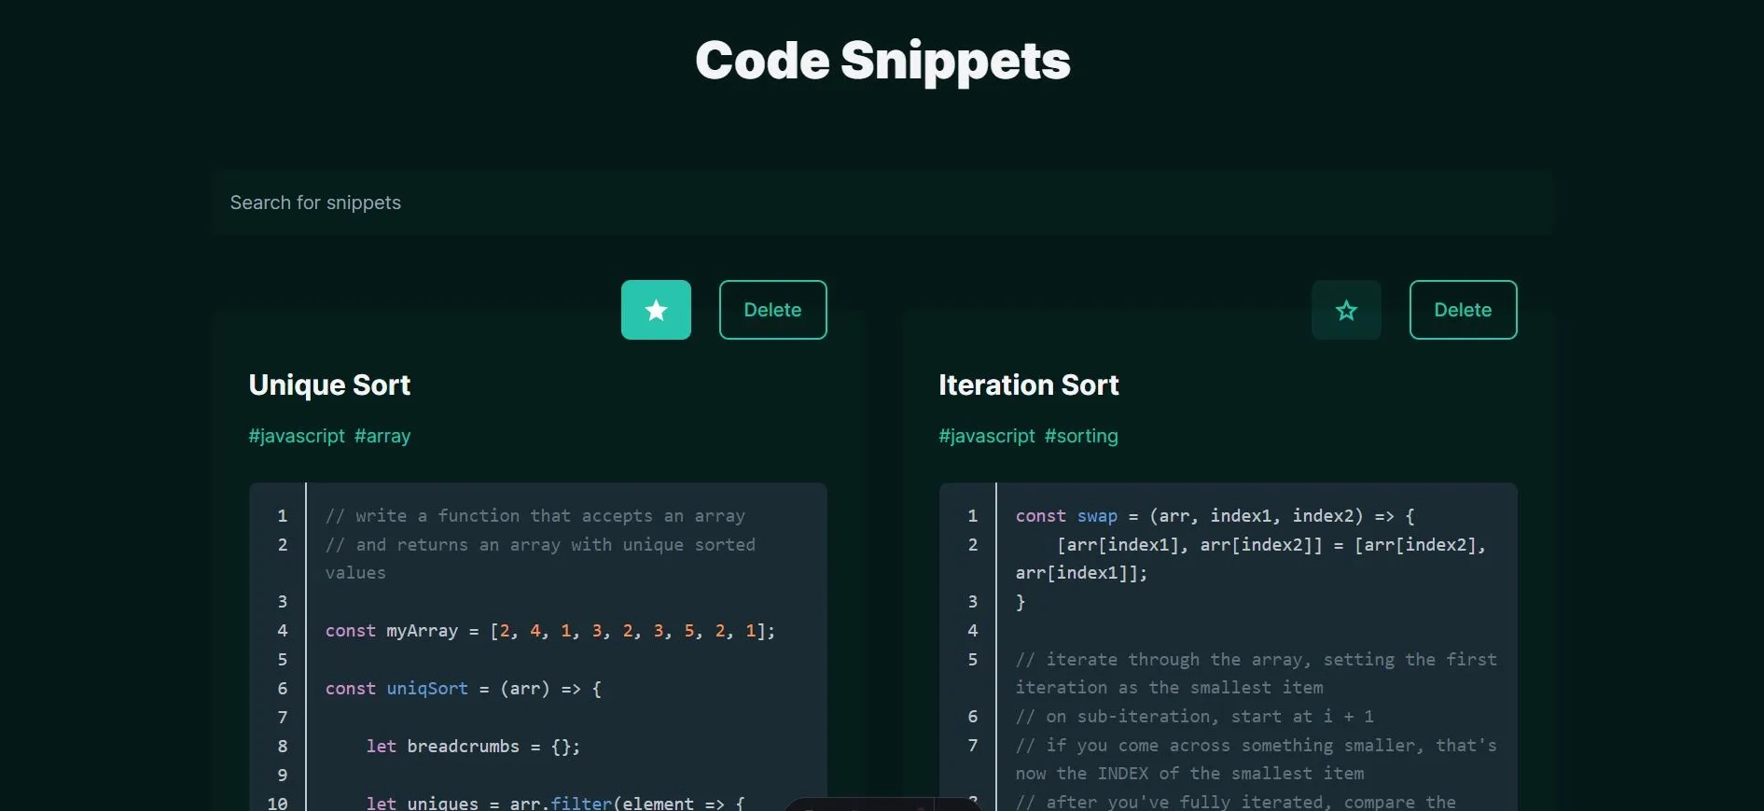Click the Code Snippets page heading
Image resolution: width=1764 pixels, height=811 pixels.
[x=882, y=61]
